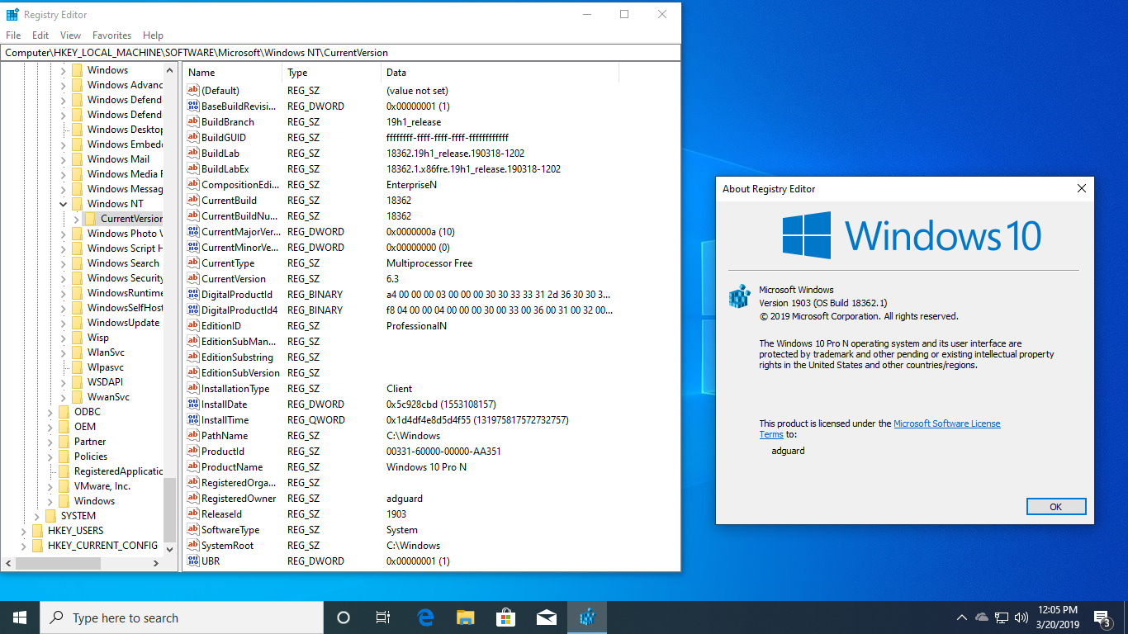Screen dimensions: 1128x634
Task: Select the UBR DWORD value icon
Action: tap(193, 561)
